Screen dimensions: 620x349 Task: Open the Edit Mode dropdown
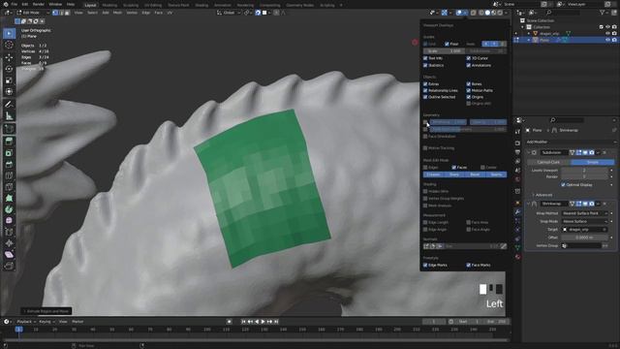coord(32,13)
